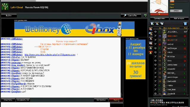
Task: Click the НаТусИка-ij nickname in chat
Action: (18, 84)
